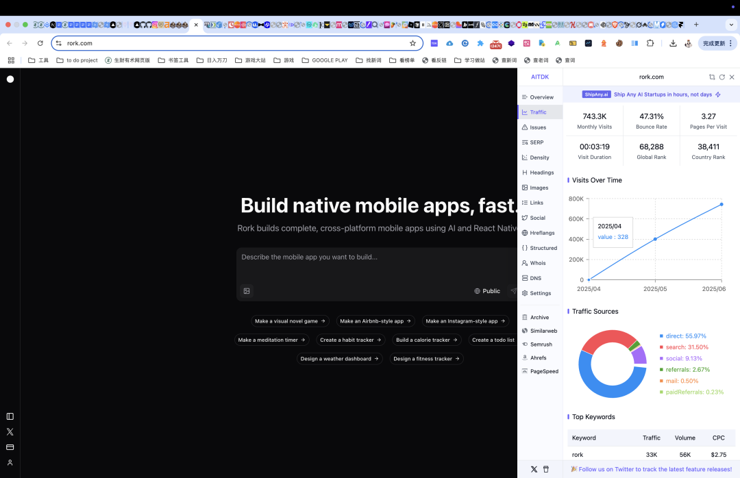This screenshot has width=740, height=478.
Task: Open rork.com in Ahrefs
Action: click(534, 358)
